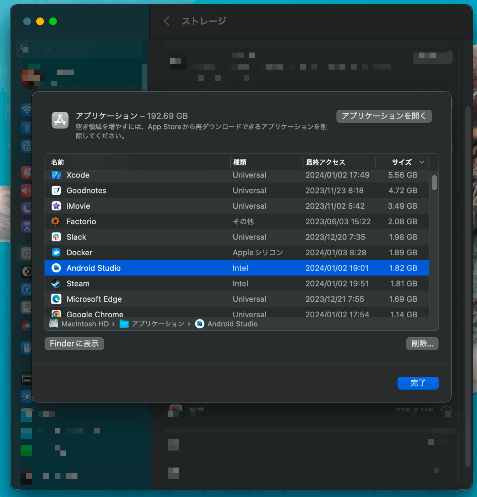This screenshot has height=497, width=477.
Task: Click the Steam app icon
Action: (x=56, y=284)
